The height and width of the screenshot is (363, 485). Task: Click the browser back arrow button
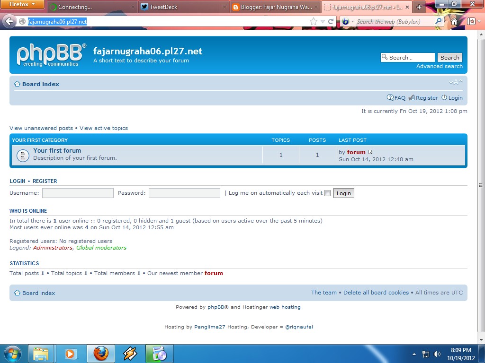tap(9, 21)
